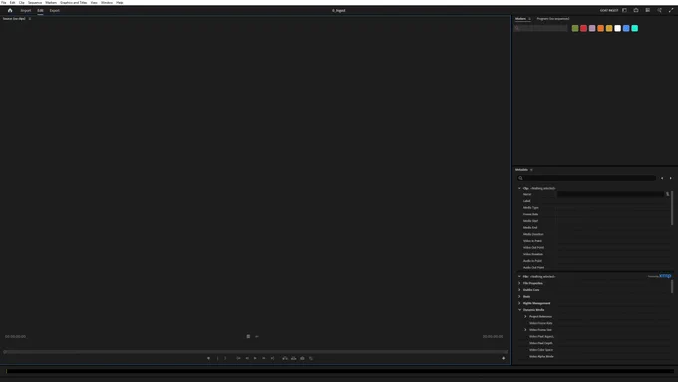Step forward one frame
Viewport: 678px width, 382px height.
(x=264, y=358)
